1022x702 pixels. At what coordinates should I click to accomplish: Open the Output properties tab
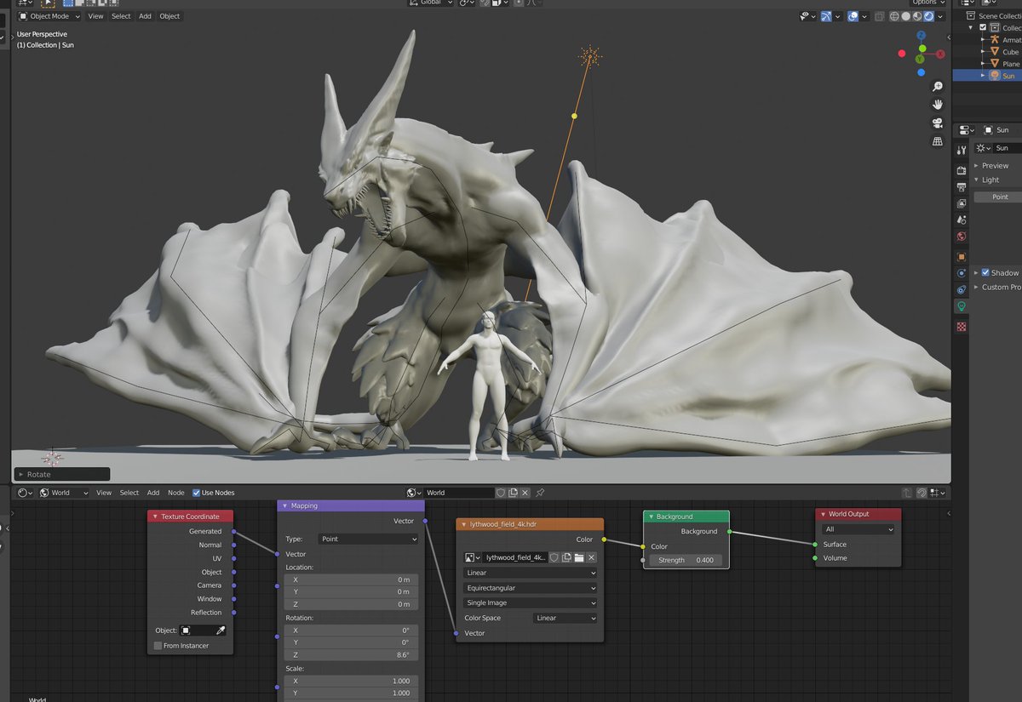point(962,186)
